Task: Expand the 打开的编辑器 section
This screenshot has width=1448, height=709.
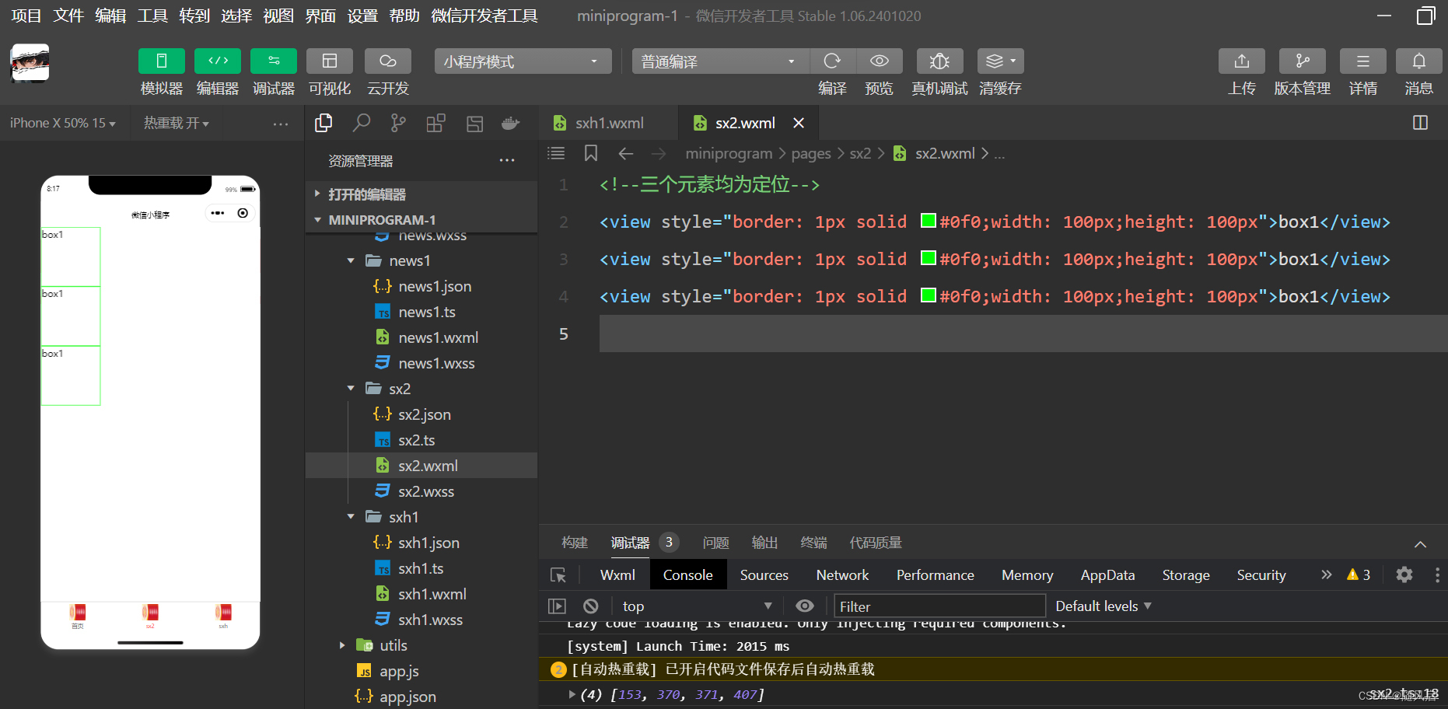Action: (x=421, y=194)
